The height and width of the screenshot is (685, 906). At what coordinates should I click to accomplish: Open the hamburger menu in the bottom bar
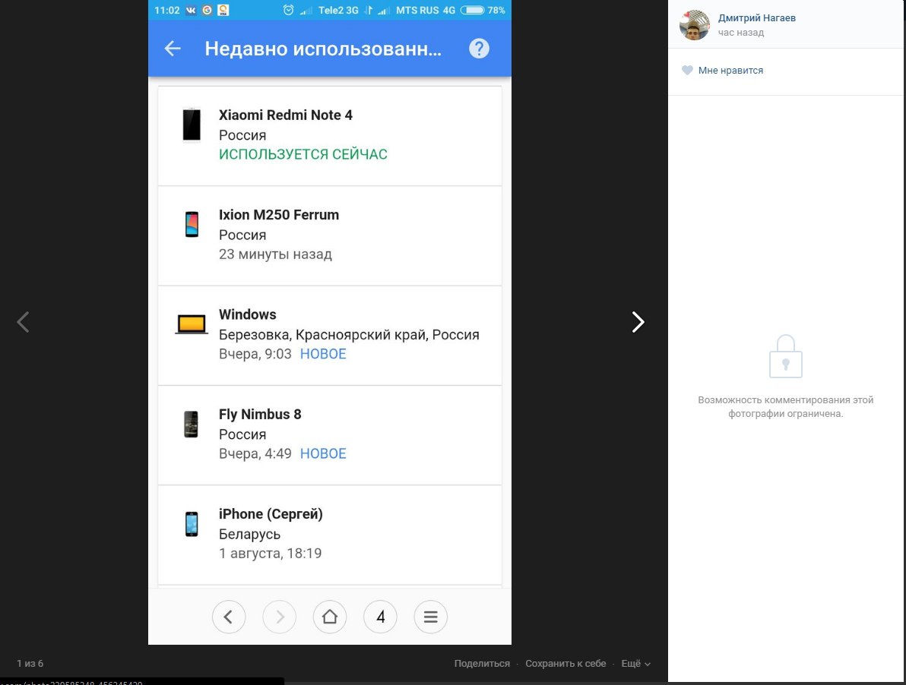point(430,617)
